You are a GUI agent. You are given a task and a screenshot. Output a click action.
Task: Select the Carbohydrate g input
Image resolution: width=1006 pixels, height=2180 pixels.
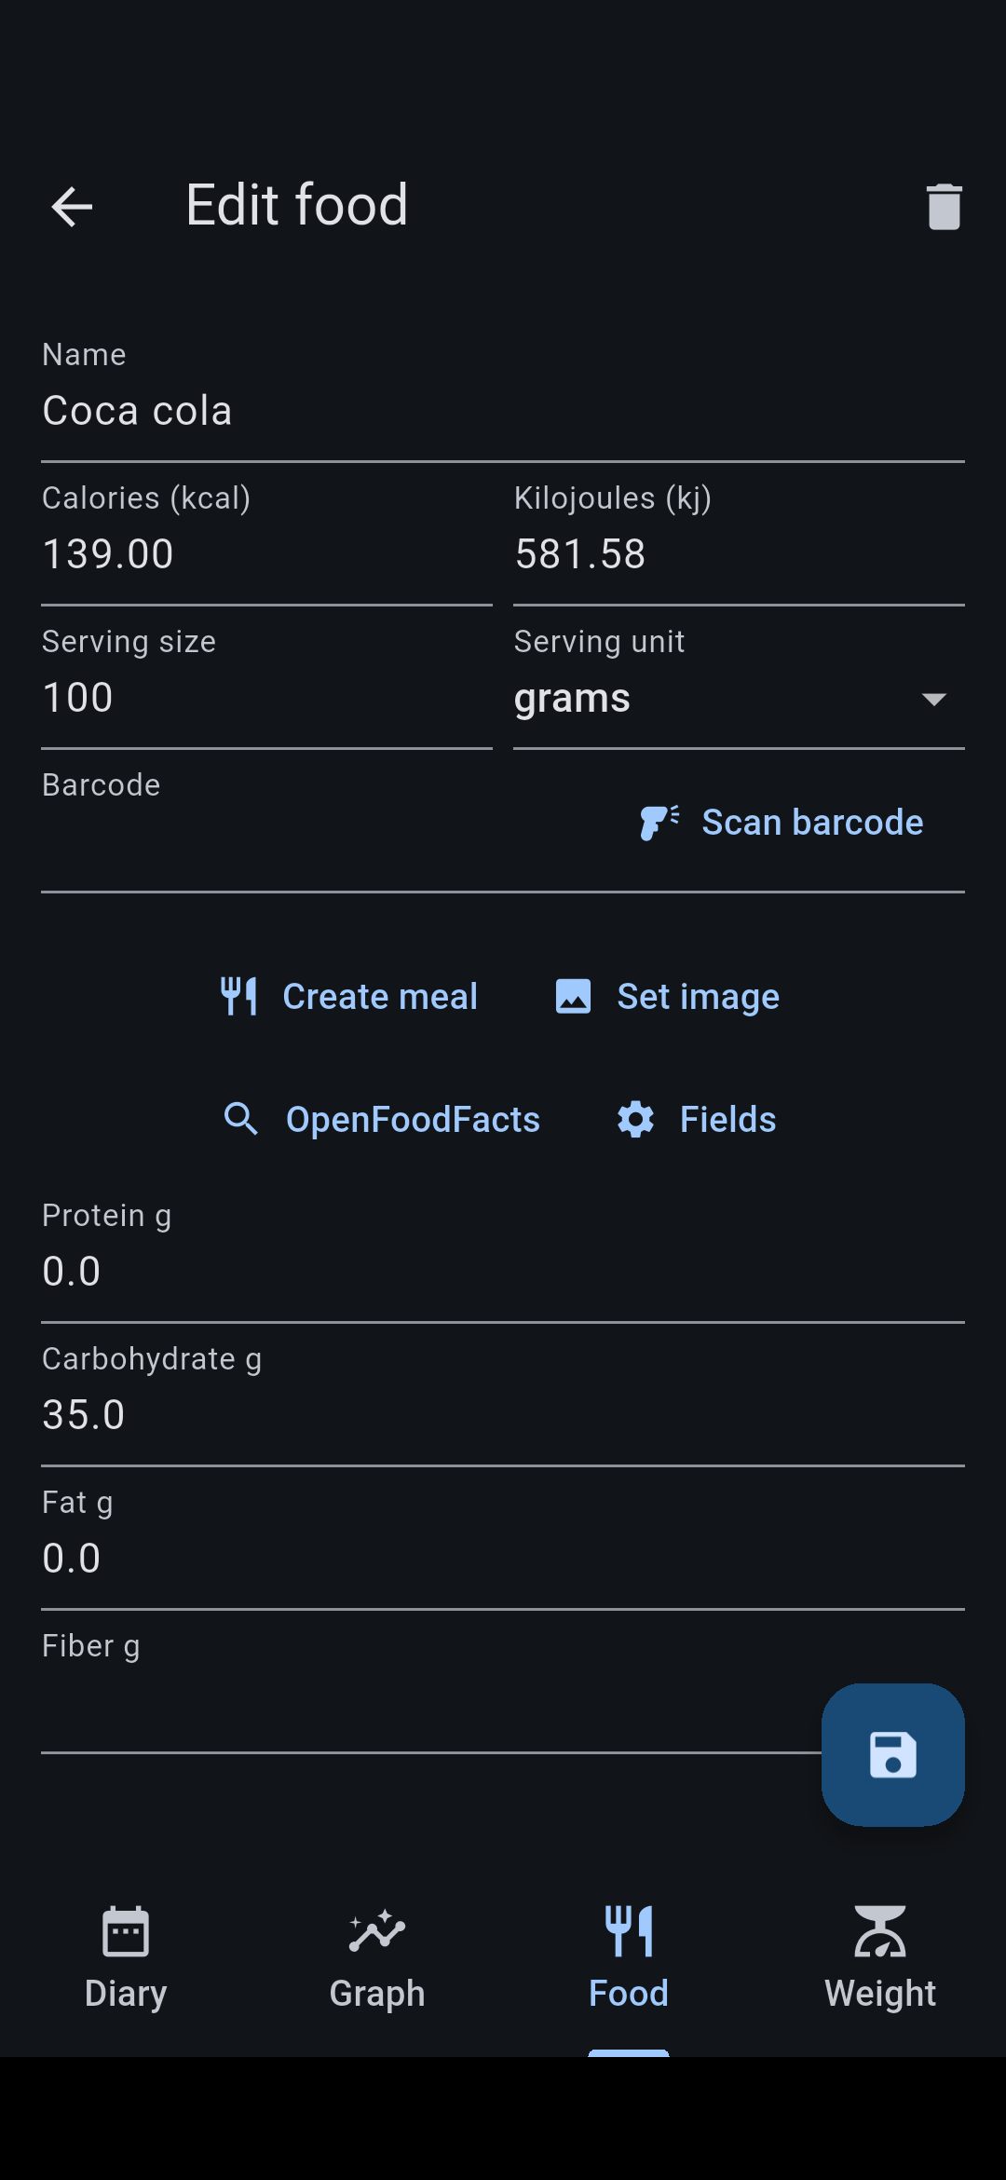pos(503,1415)
